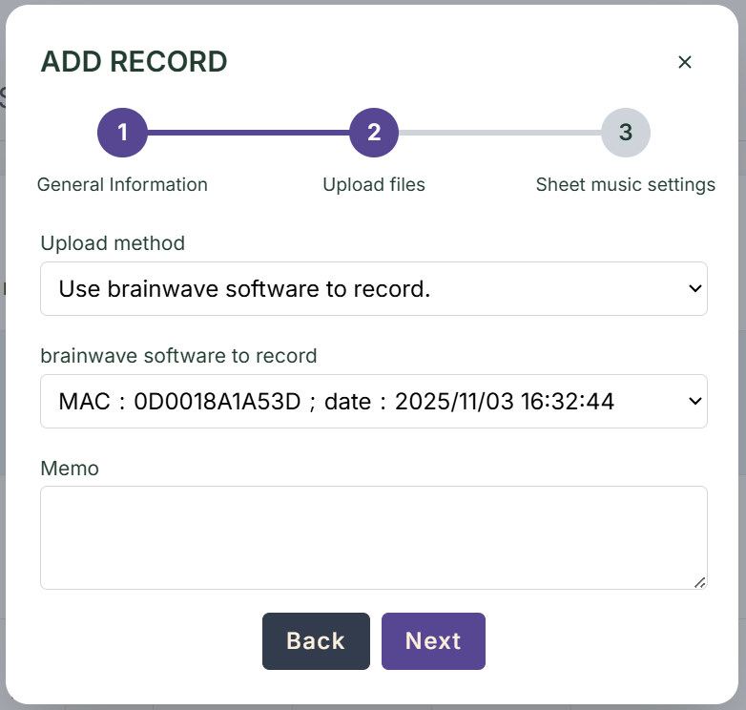Focus the Memo text area
This screenshot has height=710, width=746.
pos(374,537)
